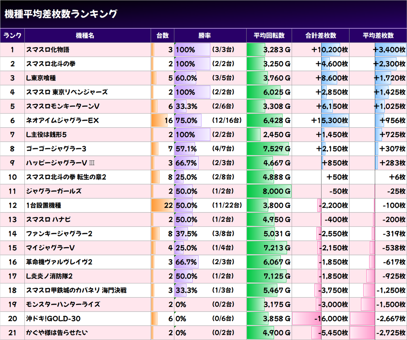Click win rate detail (11/22台)

(x=227, y=205)
